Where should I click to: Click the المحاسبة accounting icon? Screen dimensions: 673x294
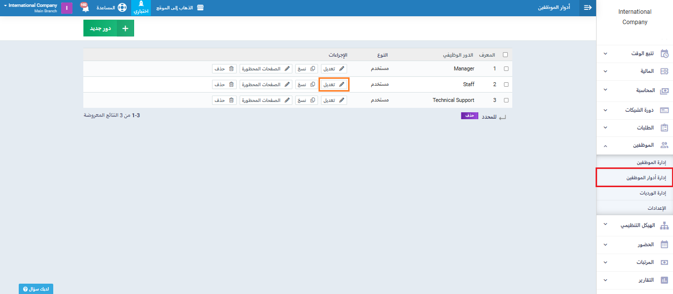pos(664,91)
